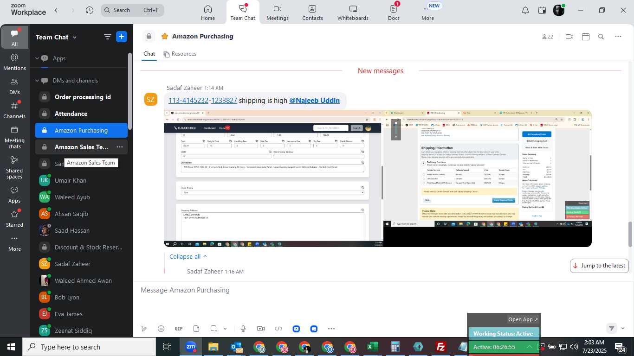Open the GIF picker

point(179,329)
